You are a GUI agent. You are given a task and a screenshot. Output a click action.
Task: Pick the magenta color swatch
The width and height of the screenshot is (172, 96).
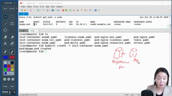tap(9, 70)
